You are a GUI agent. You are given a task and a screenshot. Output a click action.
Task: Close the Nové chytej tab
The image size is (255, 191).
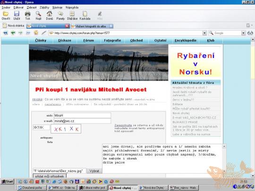[x=67, y=26]
